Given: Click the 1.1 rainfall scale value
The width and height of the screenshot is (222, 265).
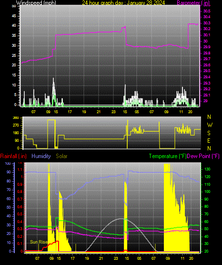Looking at the screenshot, I should 20,170.
